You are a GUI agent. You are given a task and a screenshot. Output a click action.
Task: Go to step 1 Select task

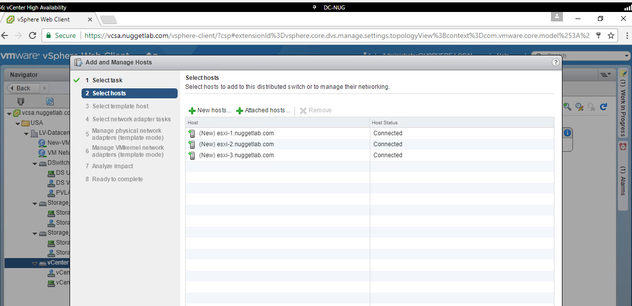pyautogui.click(x=107, y=80)
